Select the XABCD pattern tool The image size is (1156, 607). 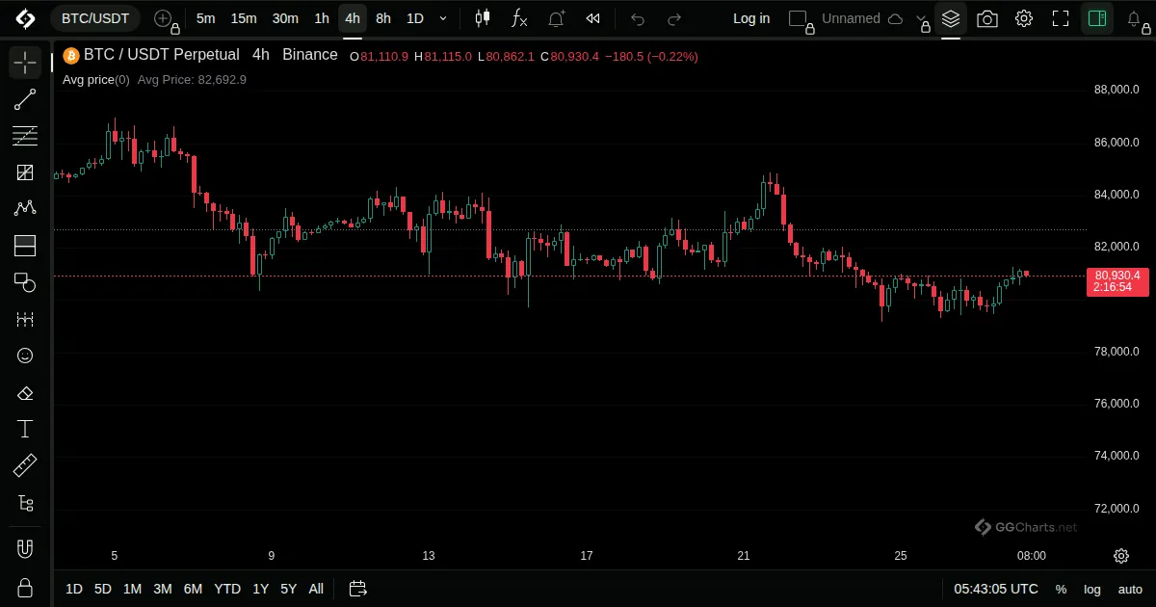(25, 209)
